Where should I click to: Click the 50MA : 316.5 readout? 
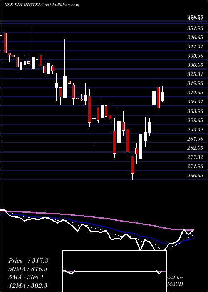coord(28,269)
